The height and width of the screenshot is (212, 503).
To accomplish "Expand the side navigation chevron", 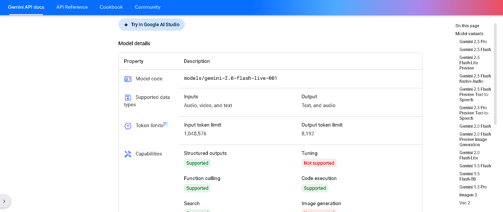I will pos(4,201).
